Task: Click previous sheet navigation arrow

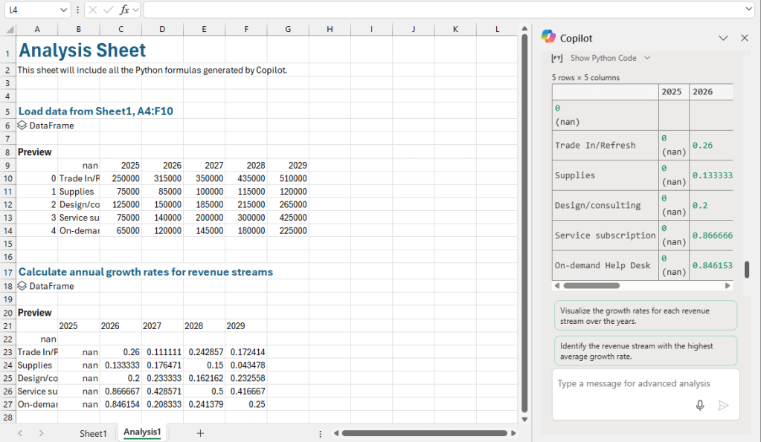Action: (x=20, y=433)
